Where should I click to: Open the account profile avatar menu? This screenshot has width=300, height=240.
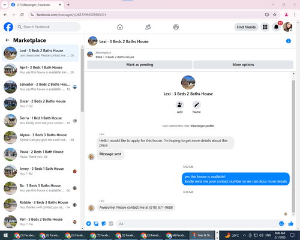tap(287, 27)
